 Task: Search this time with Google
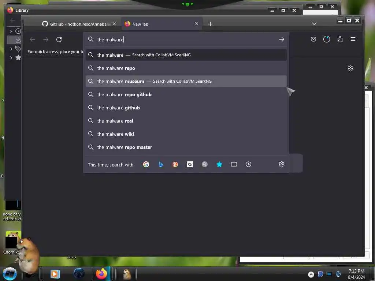pos(146,164)
